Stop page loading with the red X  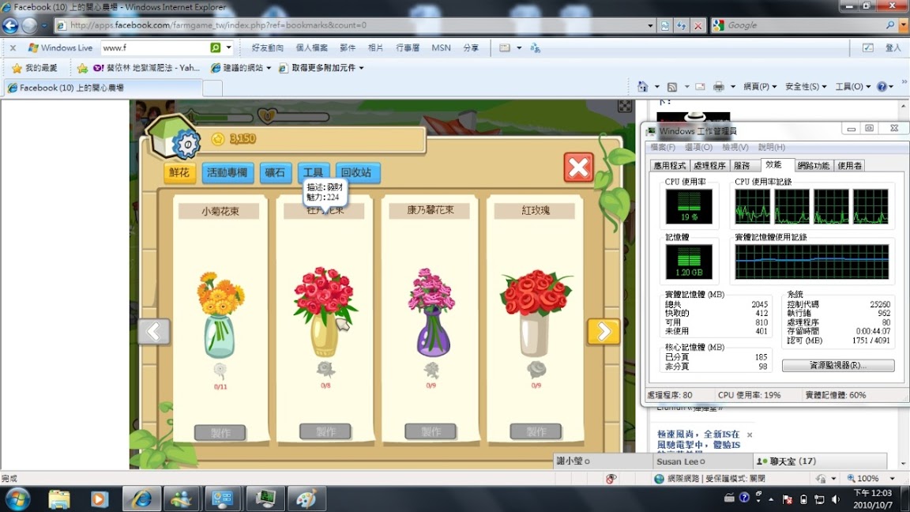point(698,25)
